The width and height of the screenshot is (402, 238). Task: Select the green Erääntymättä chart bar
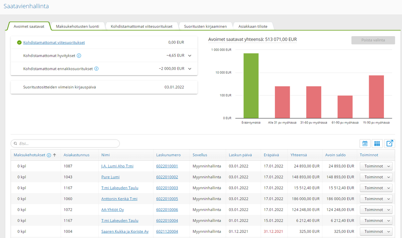coord(251,86)
